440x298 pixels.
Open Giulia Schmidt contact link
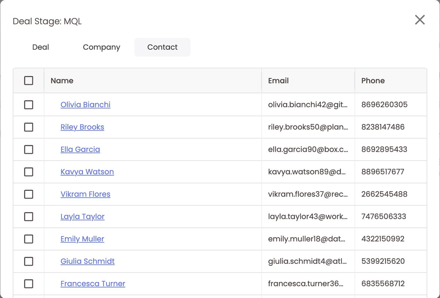[x=87, y=261]
